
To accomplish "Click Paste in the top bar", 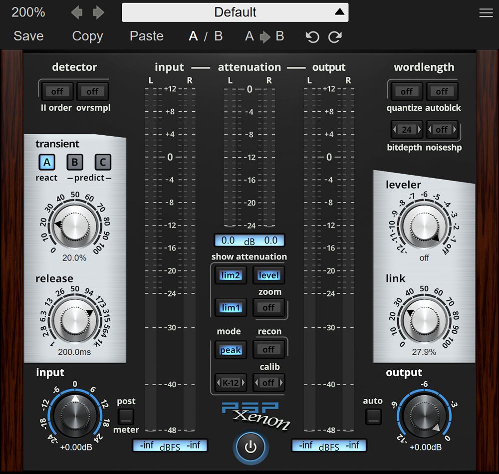I will click(x=146, y=36).
